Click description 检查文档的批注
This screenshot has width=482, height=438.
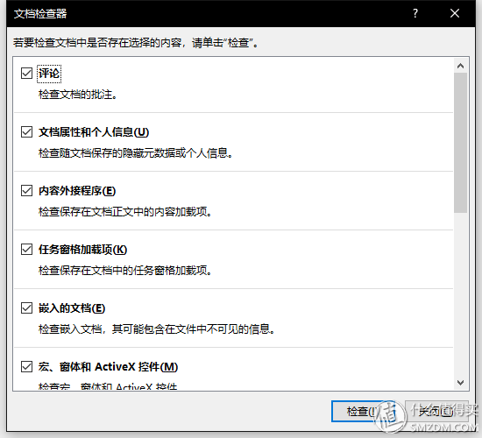click(x=78, y=95)
